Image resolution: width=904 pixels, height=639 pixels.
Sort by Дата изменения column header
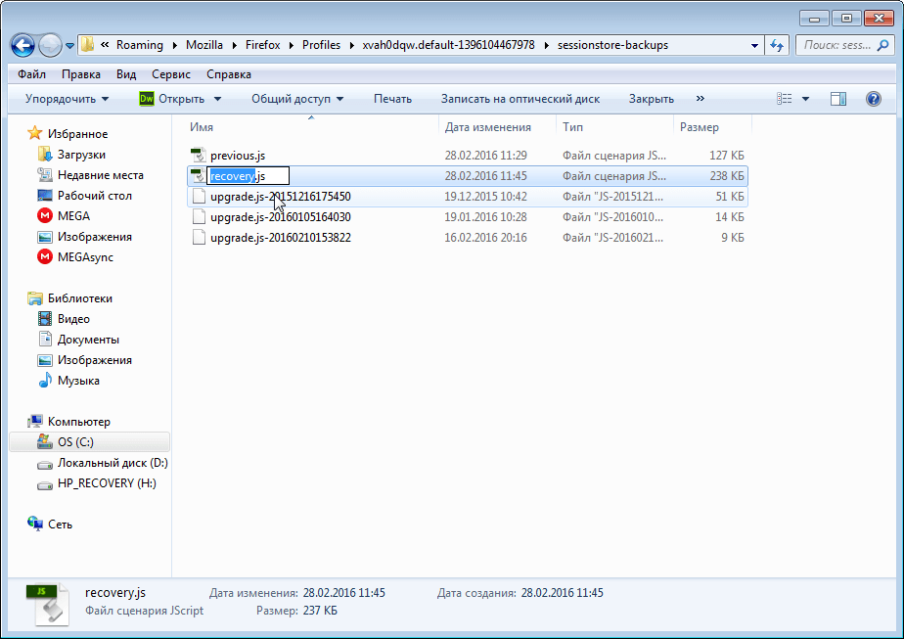[488, 127]
